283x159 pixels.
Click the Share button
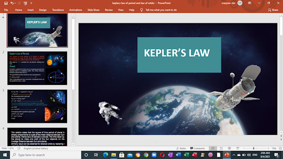click(x=273, y=10)
